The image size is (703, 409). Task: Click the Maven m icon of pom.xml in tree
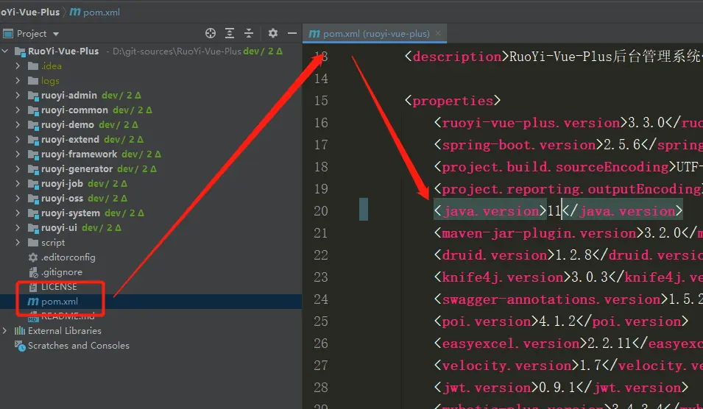pos(33,302)
